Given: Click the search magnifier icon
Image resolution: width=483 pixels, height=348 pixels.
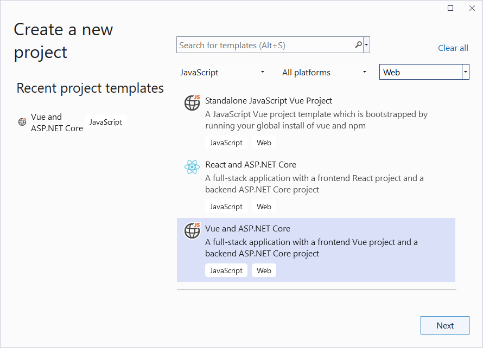Looking at the screenshot, I should [358, 45].
